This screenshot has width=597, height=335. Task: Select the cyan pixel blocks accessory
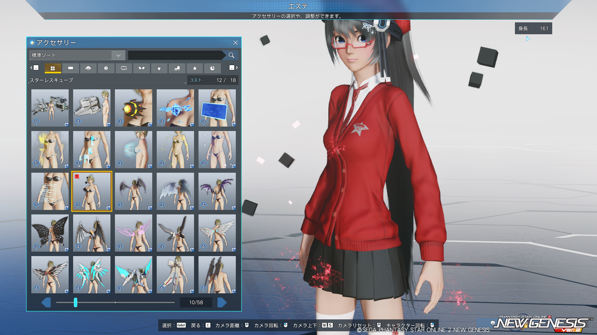pos(92,150)
